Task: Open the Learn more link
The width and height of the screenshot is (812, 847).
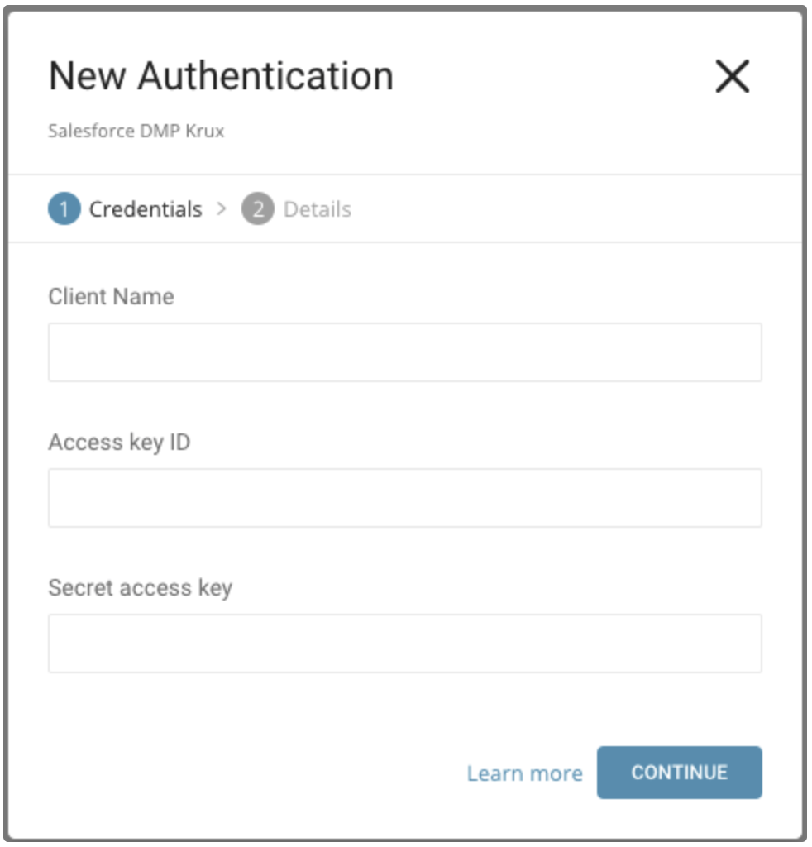Action: (524, 773)
